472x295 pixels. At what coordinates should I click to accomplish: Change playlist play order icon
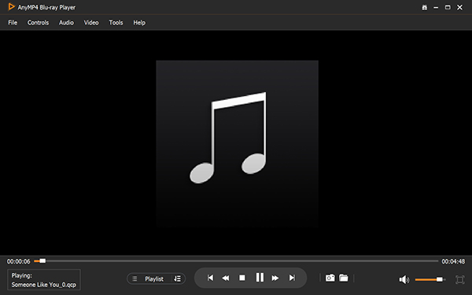[x=177, y=278]
